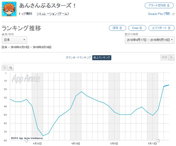The image size is (176, 146).
Task: Click the external link icon beside Google Play
Action: tap(173, 14)
